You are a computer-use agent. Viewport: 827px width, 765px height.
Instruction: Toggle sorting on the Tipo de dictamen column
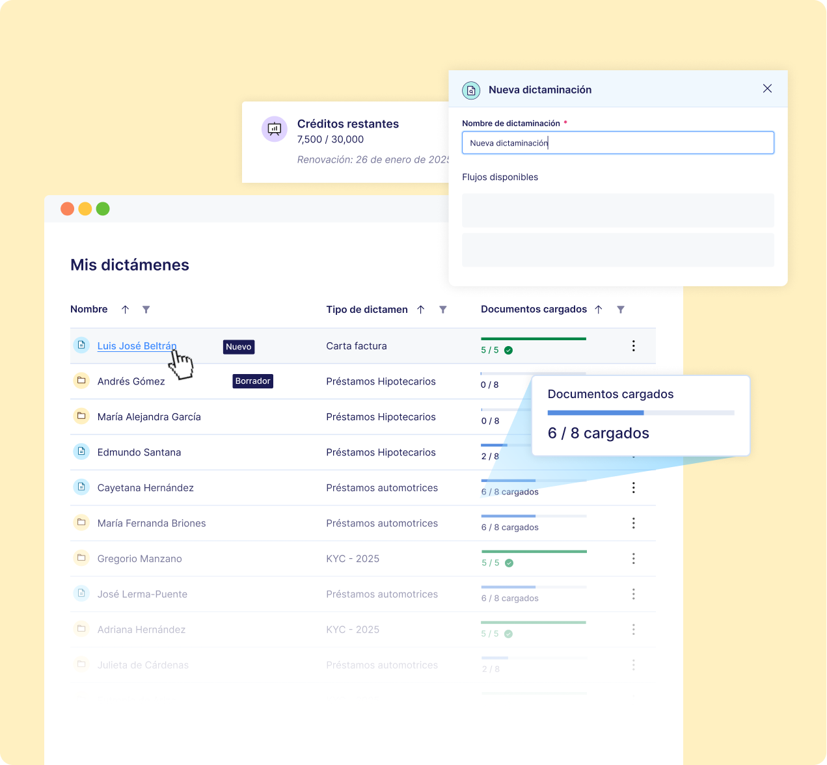420,309
